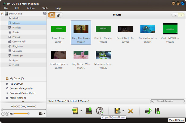Select Download Online Video option

click(22, 93)
